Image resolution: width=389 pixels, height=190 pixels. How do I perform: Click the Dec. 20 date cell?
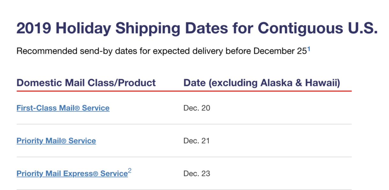pos(197,108)
